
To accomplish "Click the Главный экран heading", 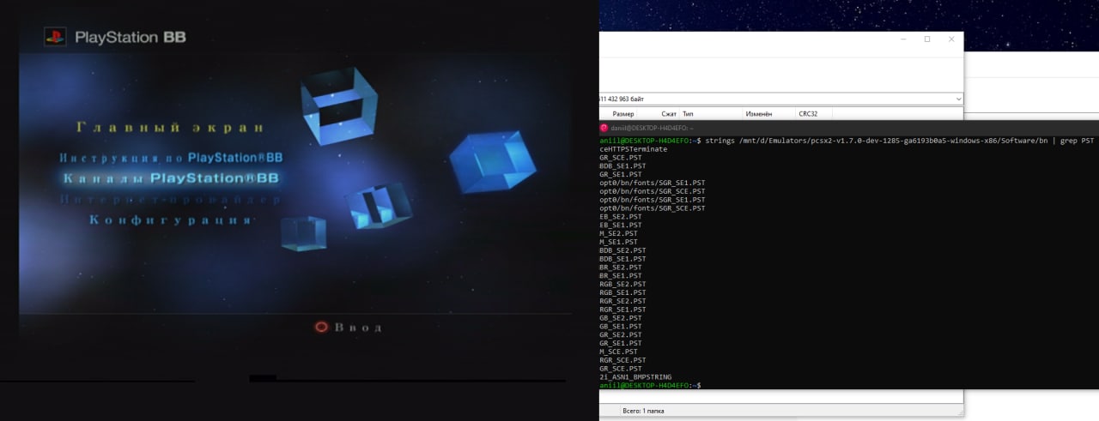I will [170, 127].
